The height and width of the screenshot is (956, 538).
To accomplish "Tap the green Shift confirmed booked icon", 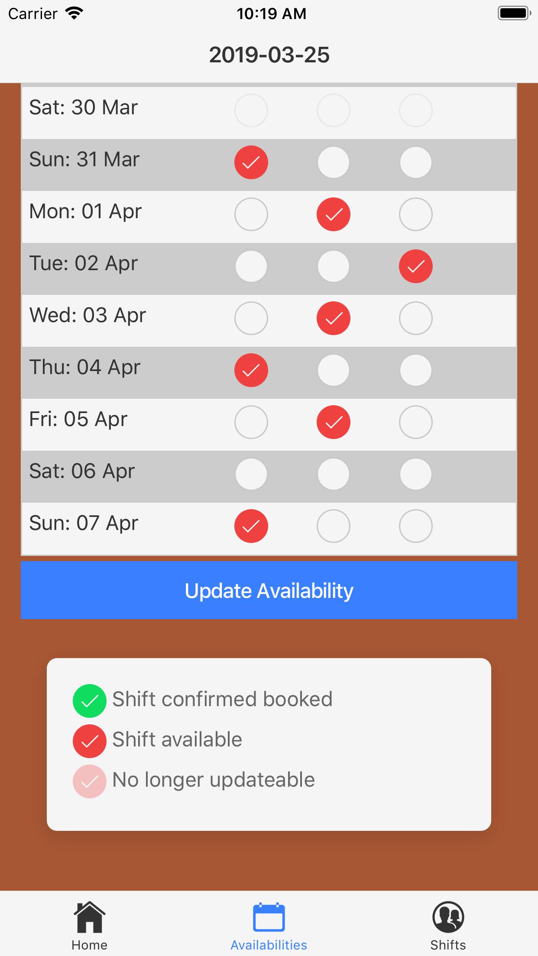I will click(x=90, y=701).
